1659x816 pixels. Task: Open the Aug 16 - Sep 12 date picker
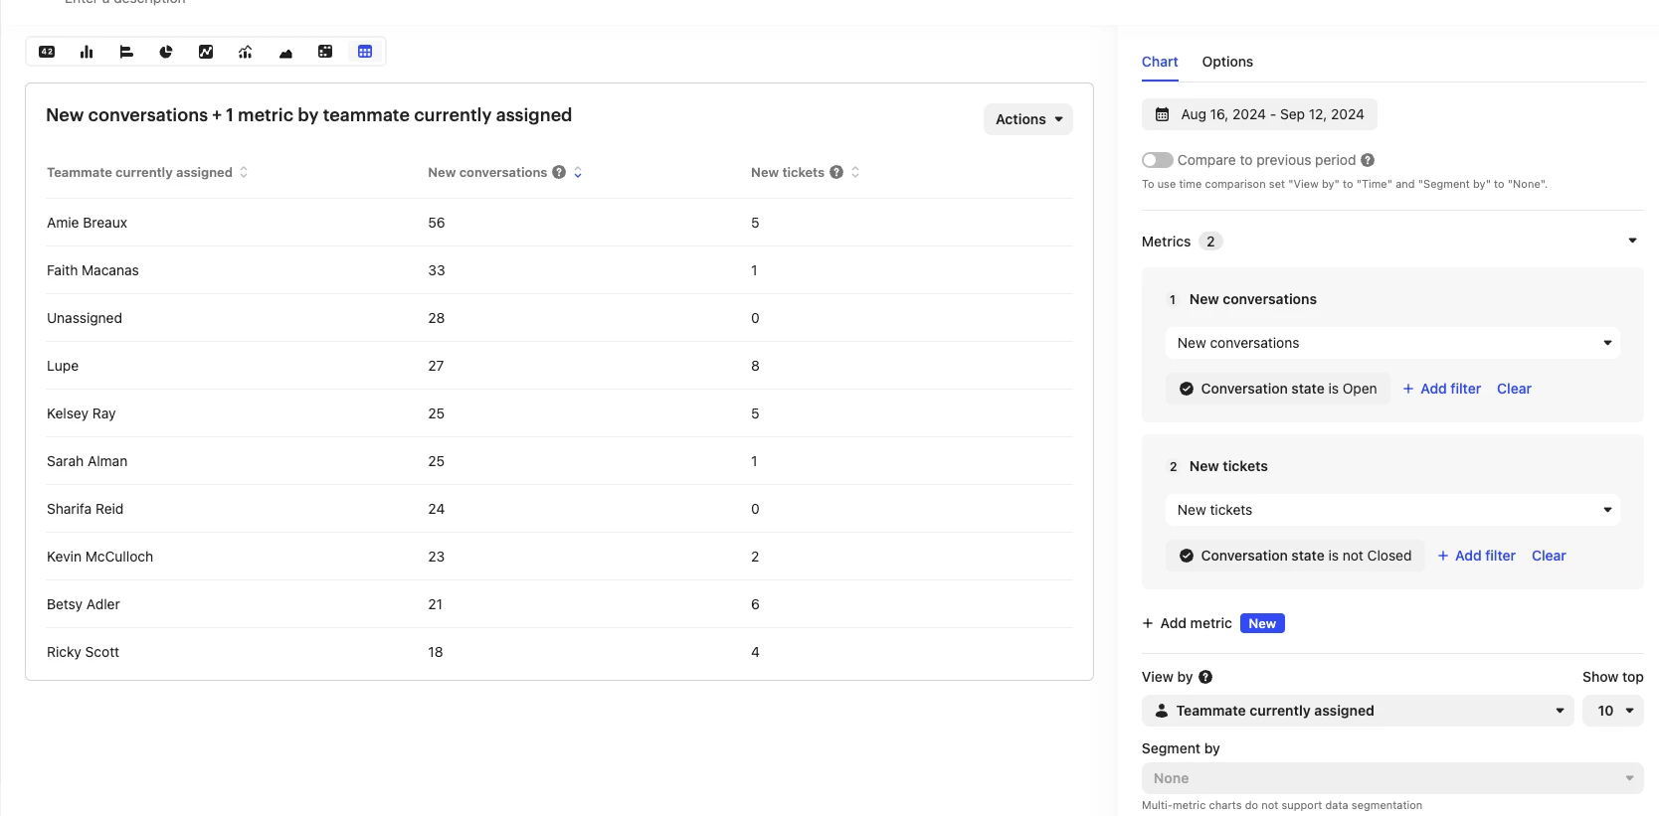click(1259, 114)
